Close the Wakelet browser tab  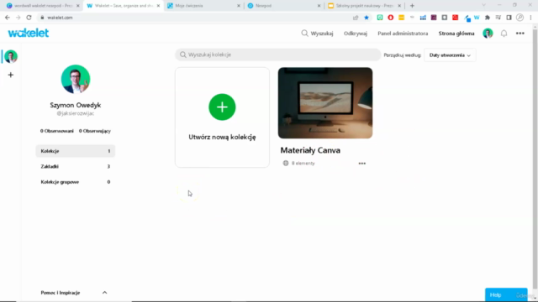pyautogui.click(x=158, y=6)
